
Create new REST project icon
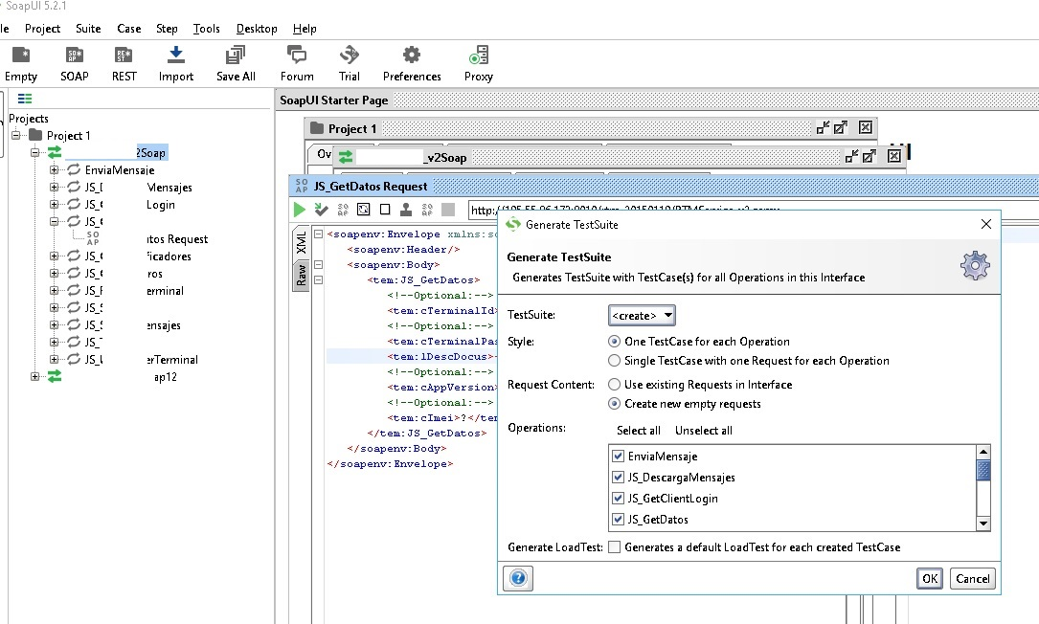pyautogui.click(x=124, y=56)
